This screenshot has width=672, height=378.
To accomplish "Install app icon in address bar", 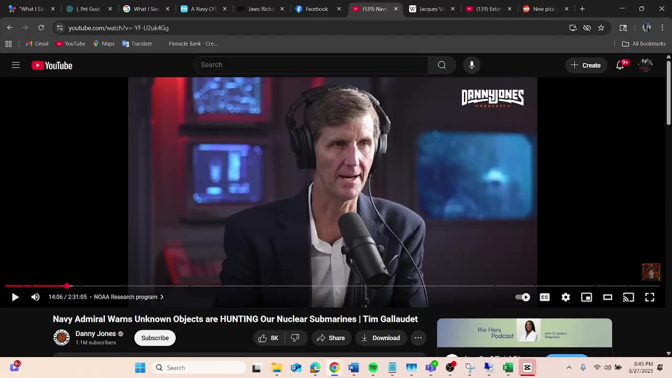I will tap(573, 28).
